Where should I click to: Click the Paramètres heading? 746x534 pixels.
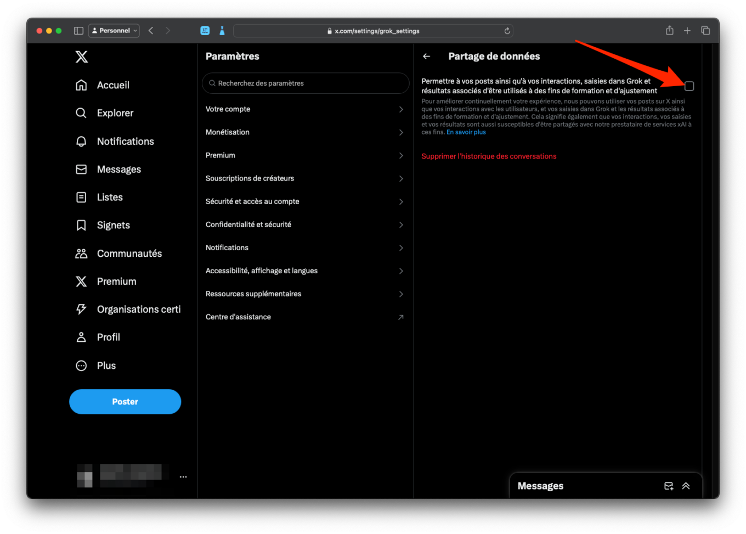tap(233, 57)
